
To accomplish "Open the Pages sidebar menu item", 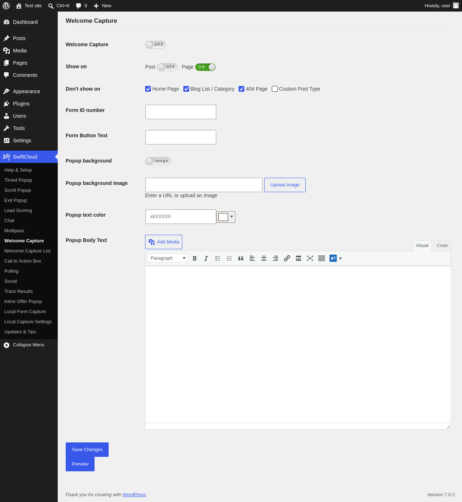I will pyautogui.click(x=29, y=63).
